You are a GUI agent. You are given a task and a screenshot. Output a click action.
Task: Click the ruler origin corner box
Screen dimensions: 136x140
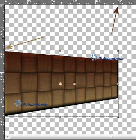click(x=2, y=2)
